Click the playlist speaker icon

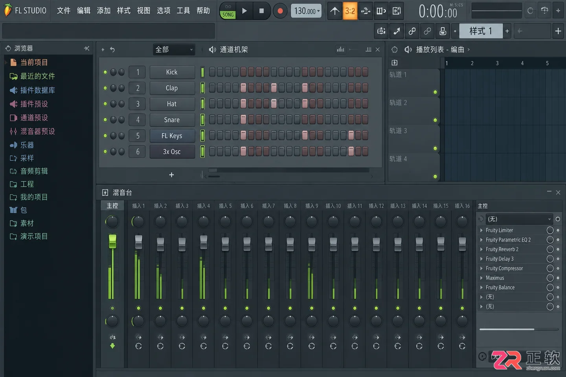(408, 49)
